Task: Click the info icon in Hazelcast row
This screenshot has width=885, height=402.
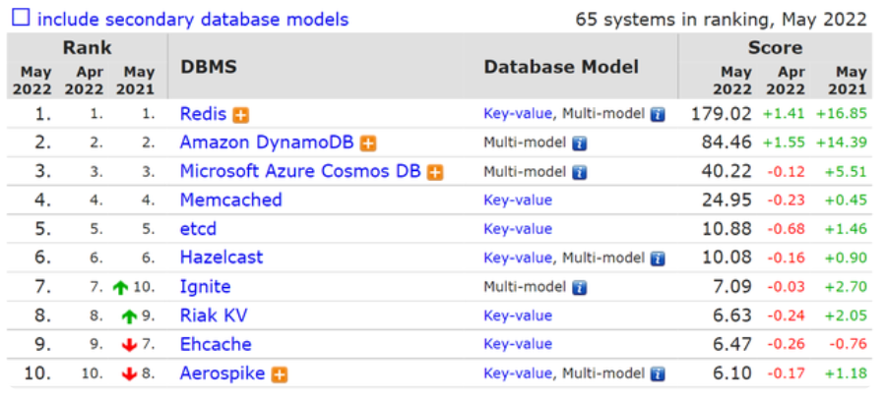Action: point(659,258)
